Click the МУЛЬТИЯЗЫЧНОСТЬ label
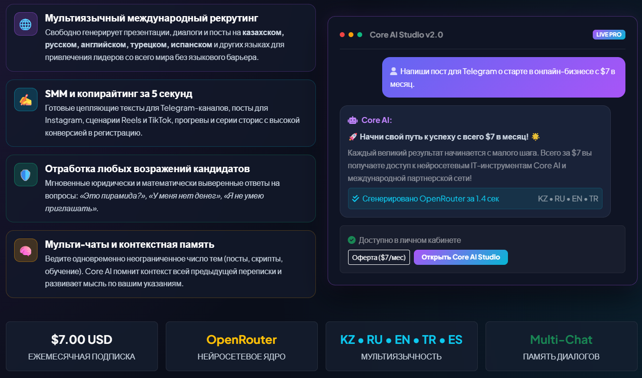This screenshot has height=378, width=642. click(402, 357)
